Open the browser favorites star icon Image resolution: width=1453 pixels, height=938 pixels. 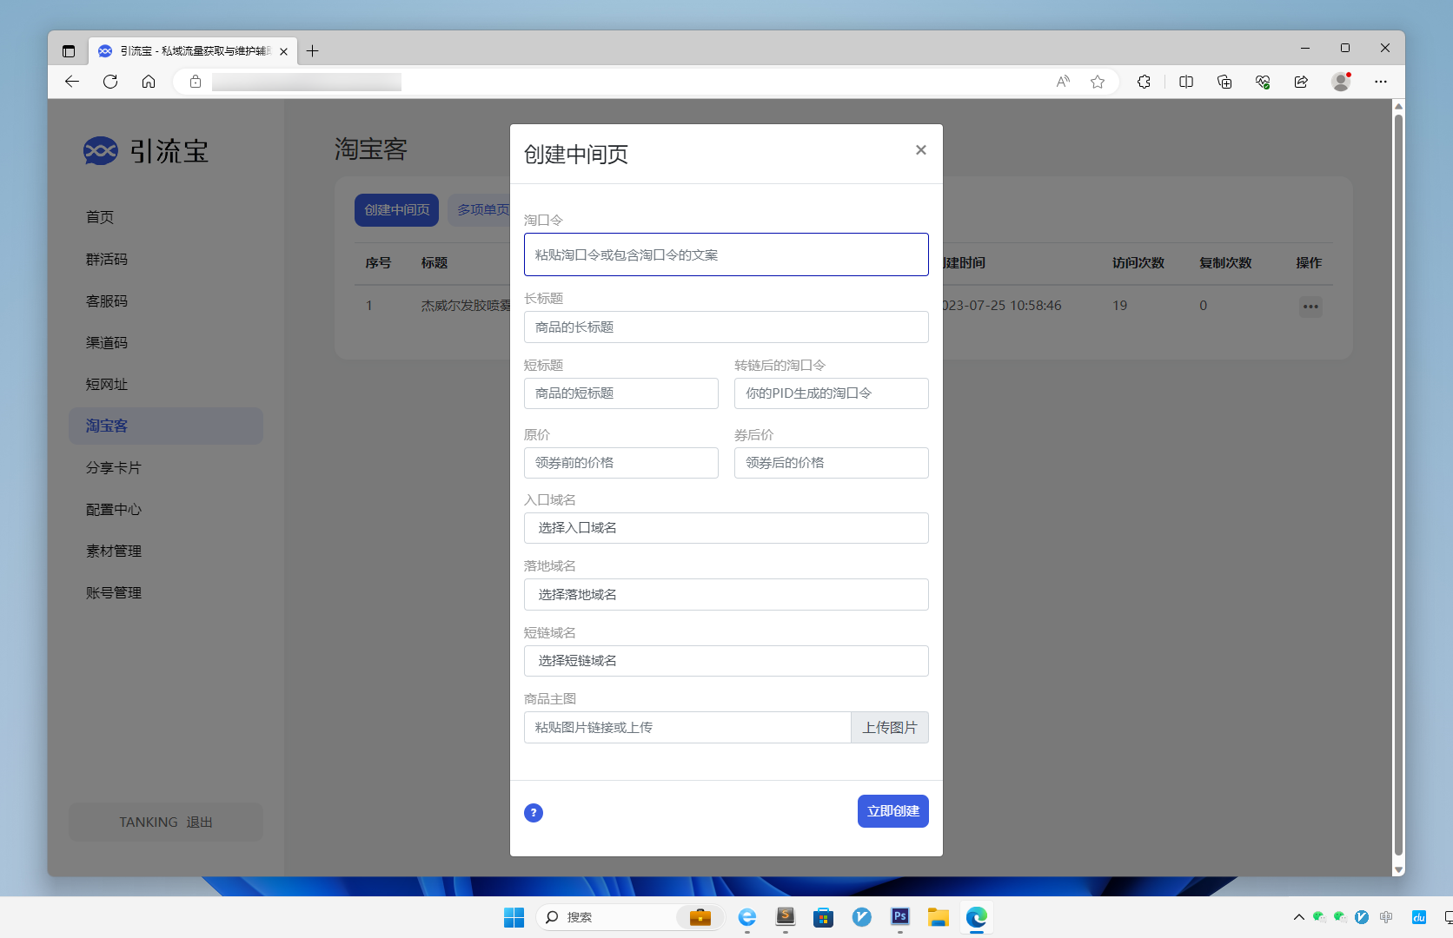pos(1097,81)
